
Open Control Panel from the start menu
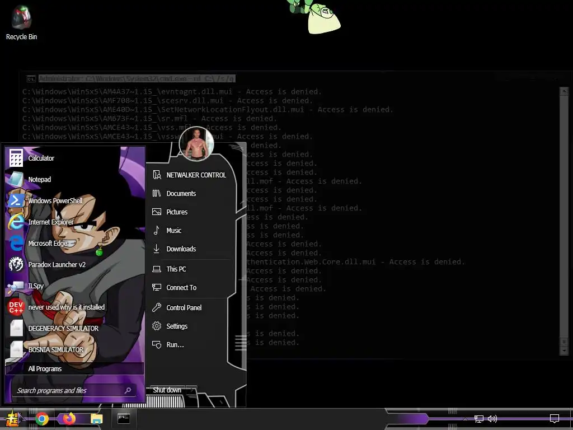[x=191, y=307]
